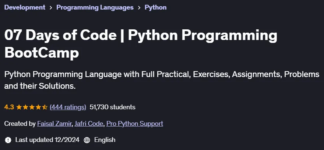Click the breadcrumb chevron after Development
The height and width of the screenshot is (150, 324).
coord(51,8)
